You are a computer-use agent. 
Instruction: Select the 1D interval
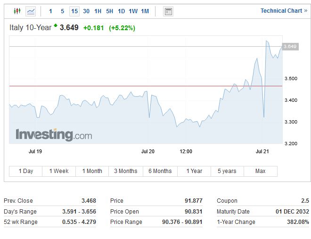click(121, 11)
